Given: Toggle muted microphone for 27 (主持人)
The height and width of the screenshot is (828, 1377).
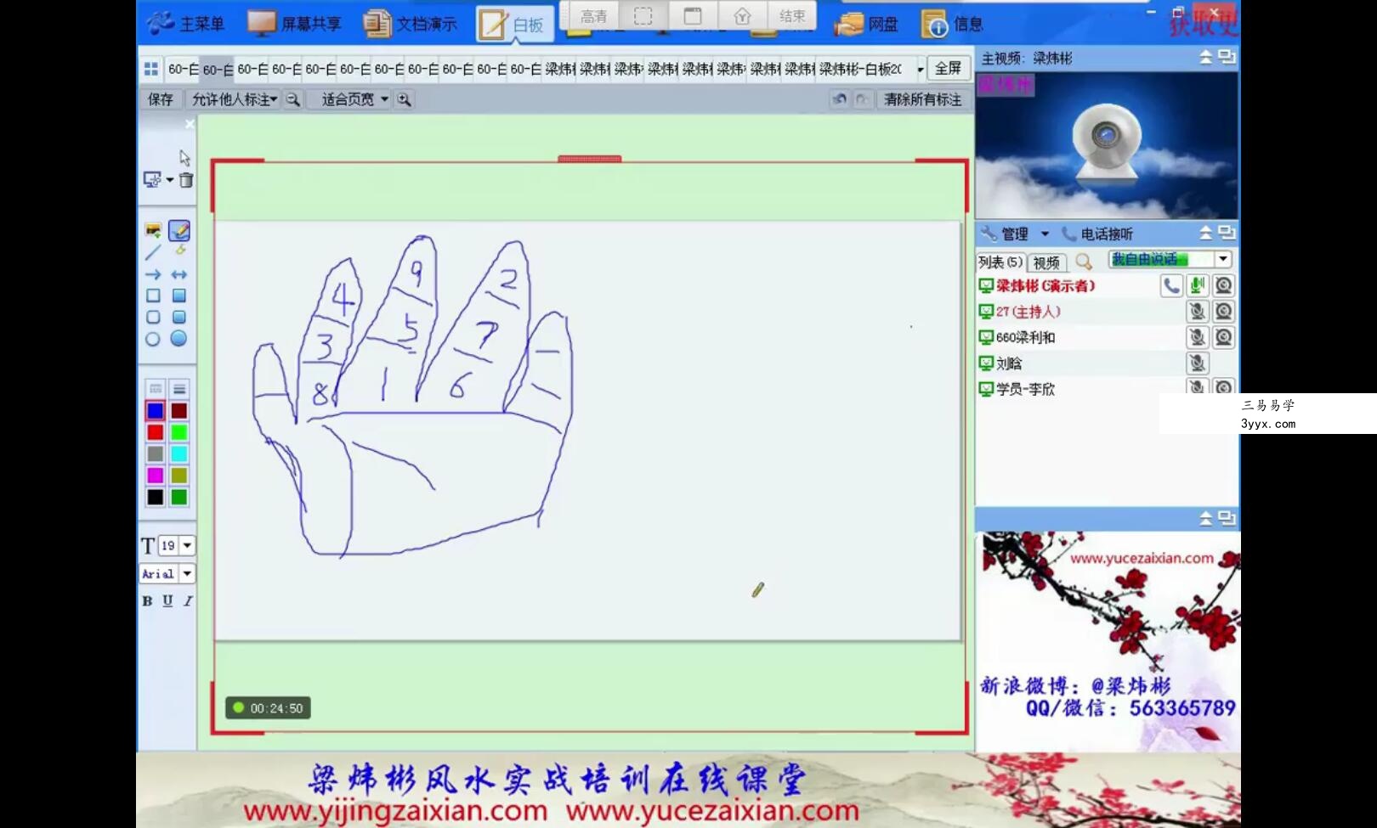Looking at the screenshot, I should click(x=1198, y=312).
